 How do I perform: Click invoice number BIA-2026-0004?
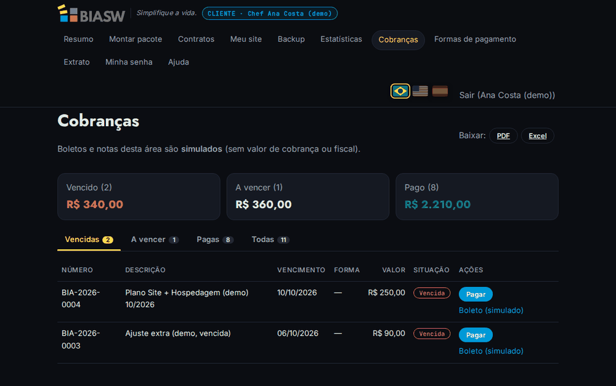point(81,299)
